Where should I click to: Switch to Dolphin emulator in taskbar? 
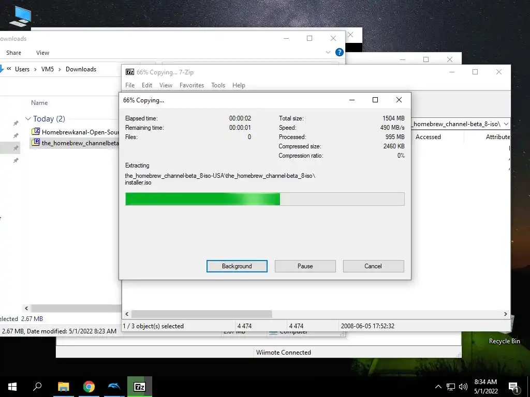(x=114, y=387)
